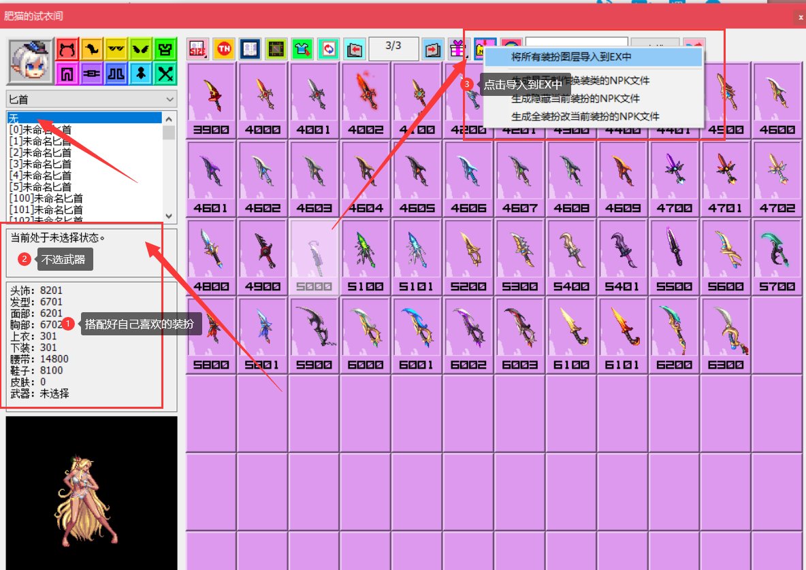Pick dagger thumbnail 4700
806x570 pixels.
[x=674, y=179]
